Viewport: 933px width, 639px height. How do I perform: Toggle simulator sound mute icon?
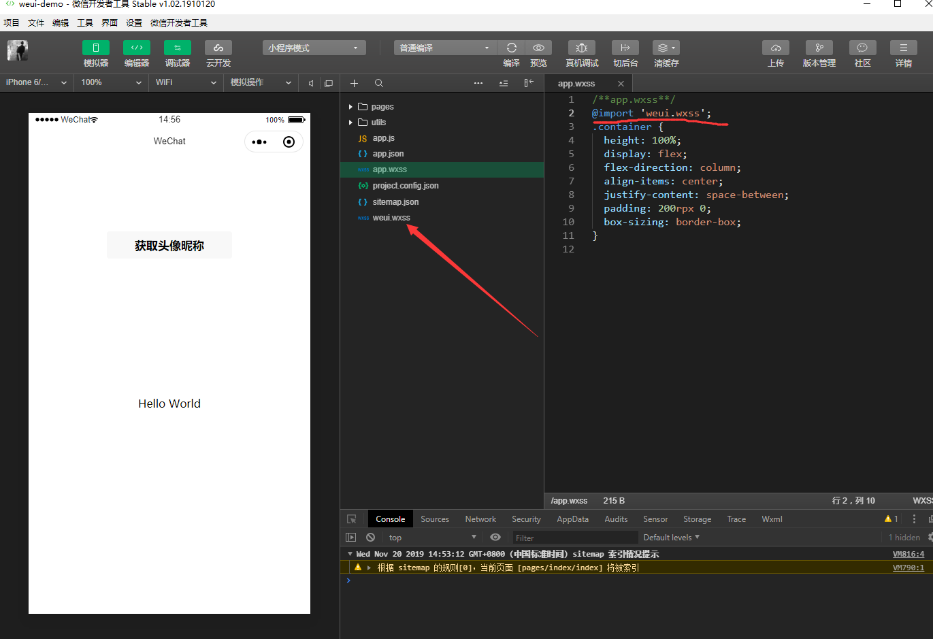(x=310, y=83)
